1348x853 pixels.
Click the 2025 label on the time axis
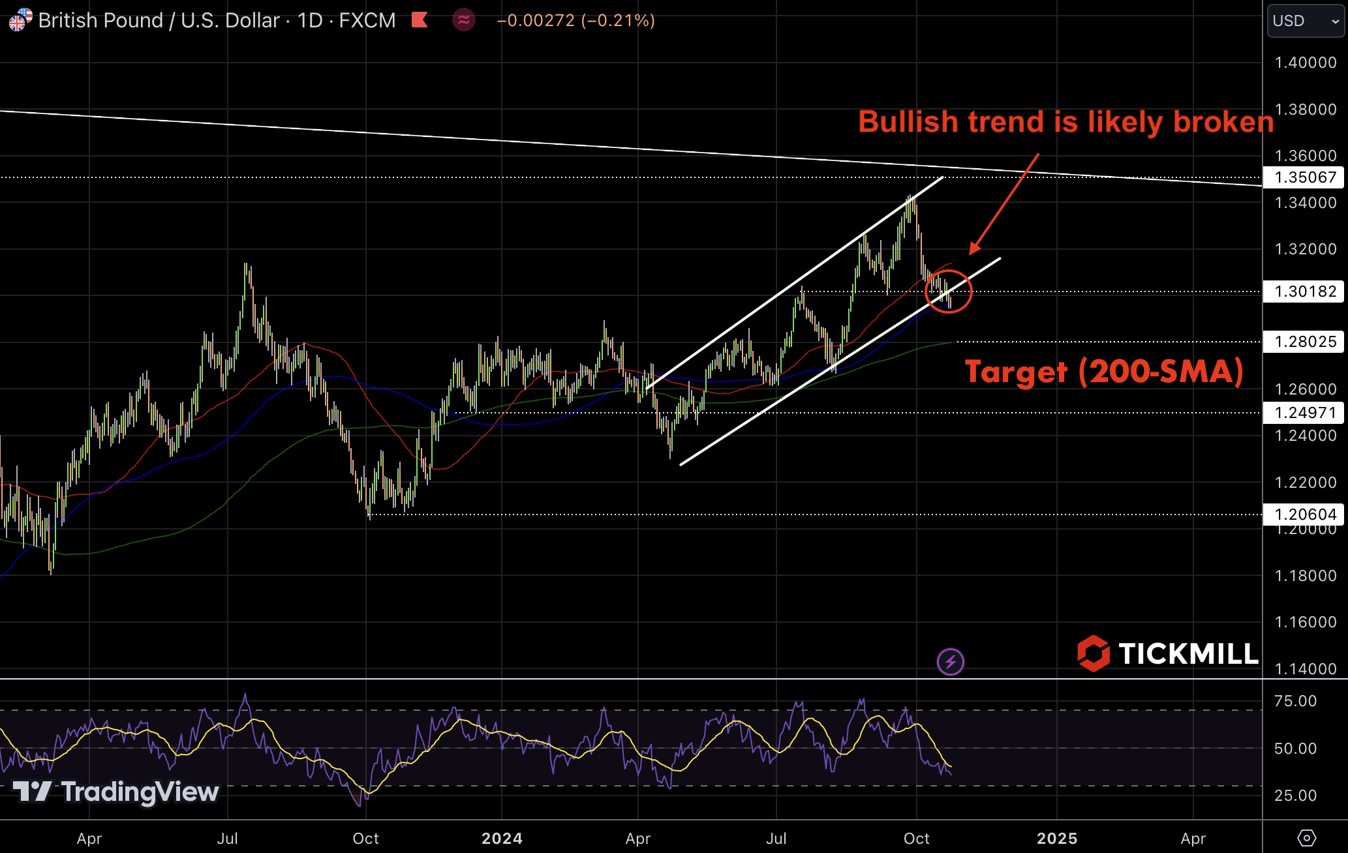1056,838
